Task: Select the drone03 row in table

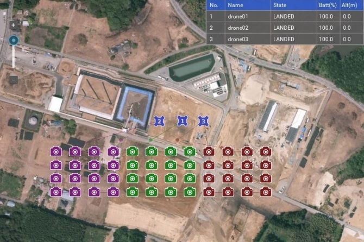Action: [285, 39]
